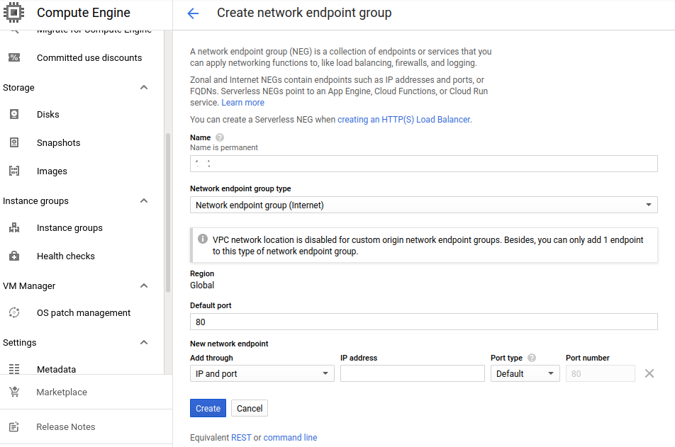
Task: Open Instance groups via its sidebar icon
Action: pyautogui.click(x=15, y=227)
